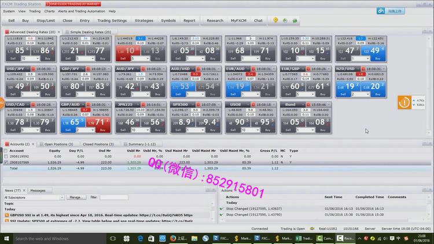This screenshot has height=244, width=434.
Task: Click the orange clock widget on right
Action: tap(405, 103)
